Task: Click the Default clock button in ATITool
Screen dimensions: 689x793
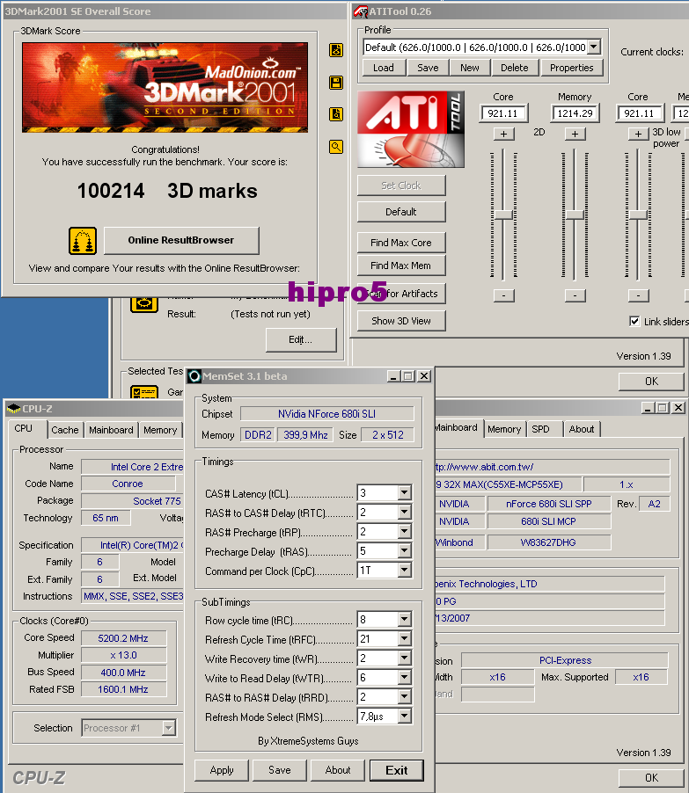Action: pyautogui.click(x=401, y=211)
